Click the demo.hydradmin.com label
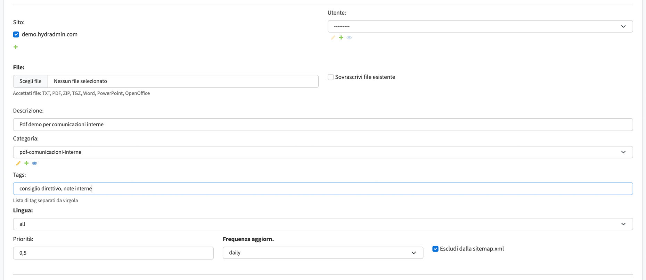The height and width of the screenshot is (280, 646). tap(49, 34)
